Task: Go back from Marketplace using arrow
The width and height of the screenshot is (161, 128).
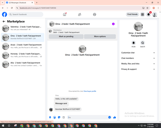Action: coord(4,21)
